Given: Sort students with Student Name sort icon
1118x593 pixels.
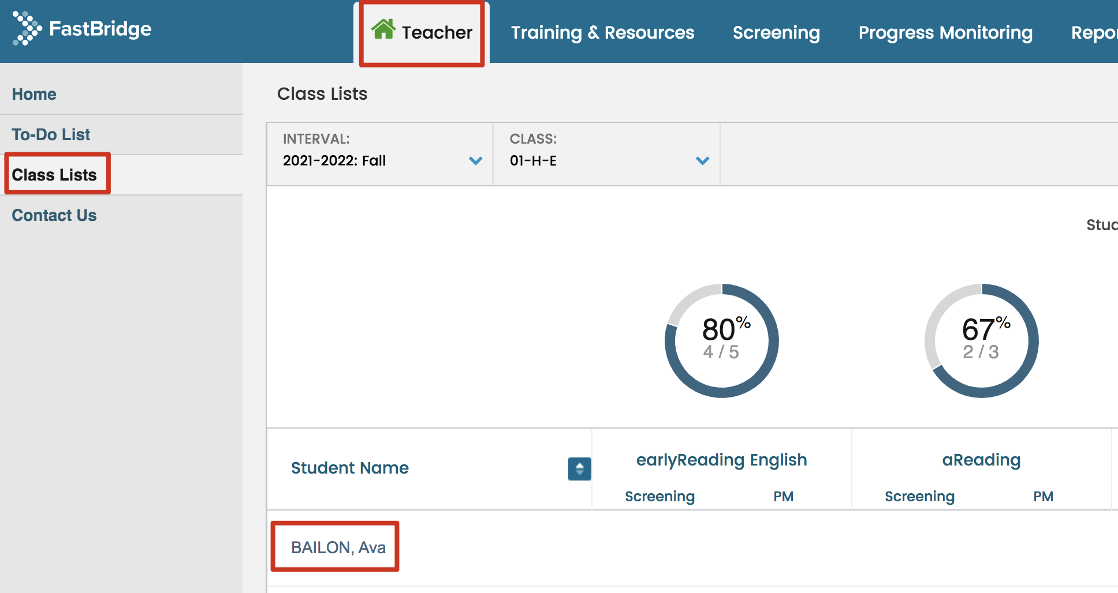Looking at the screenshot, I should tap(579, 468).
